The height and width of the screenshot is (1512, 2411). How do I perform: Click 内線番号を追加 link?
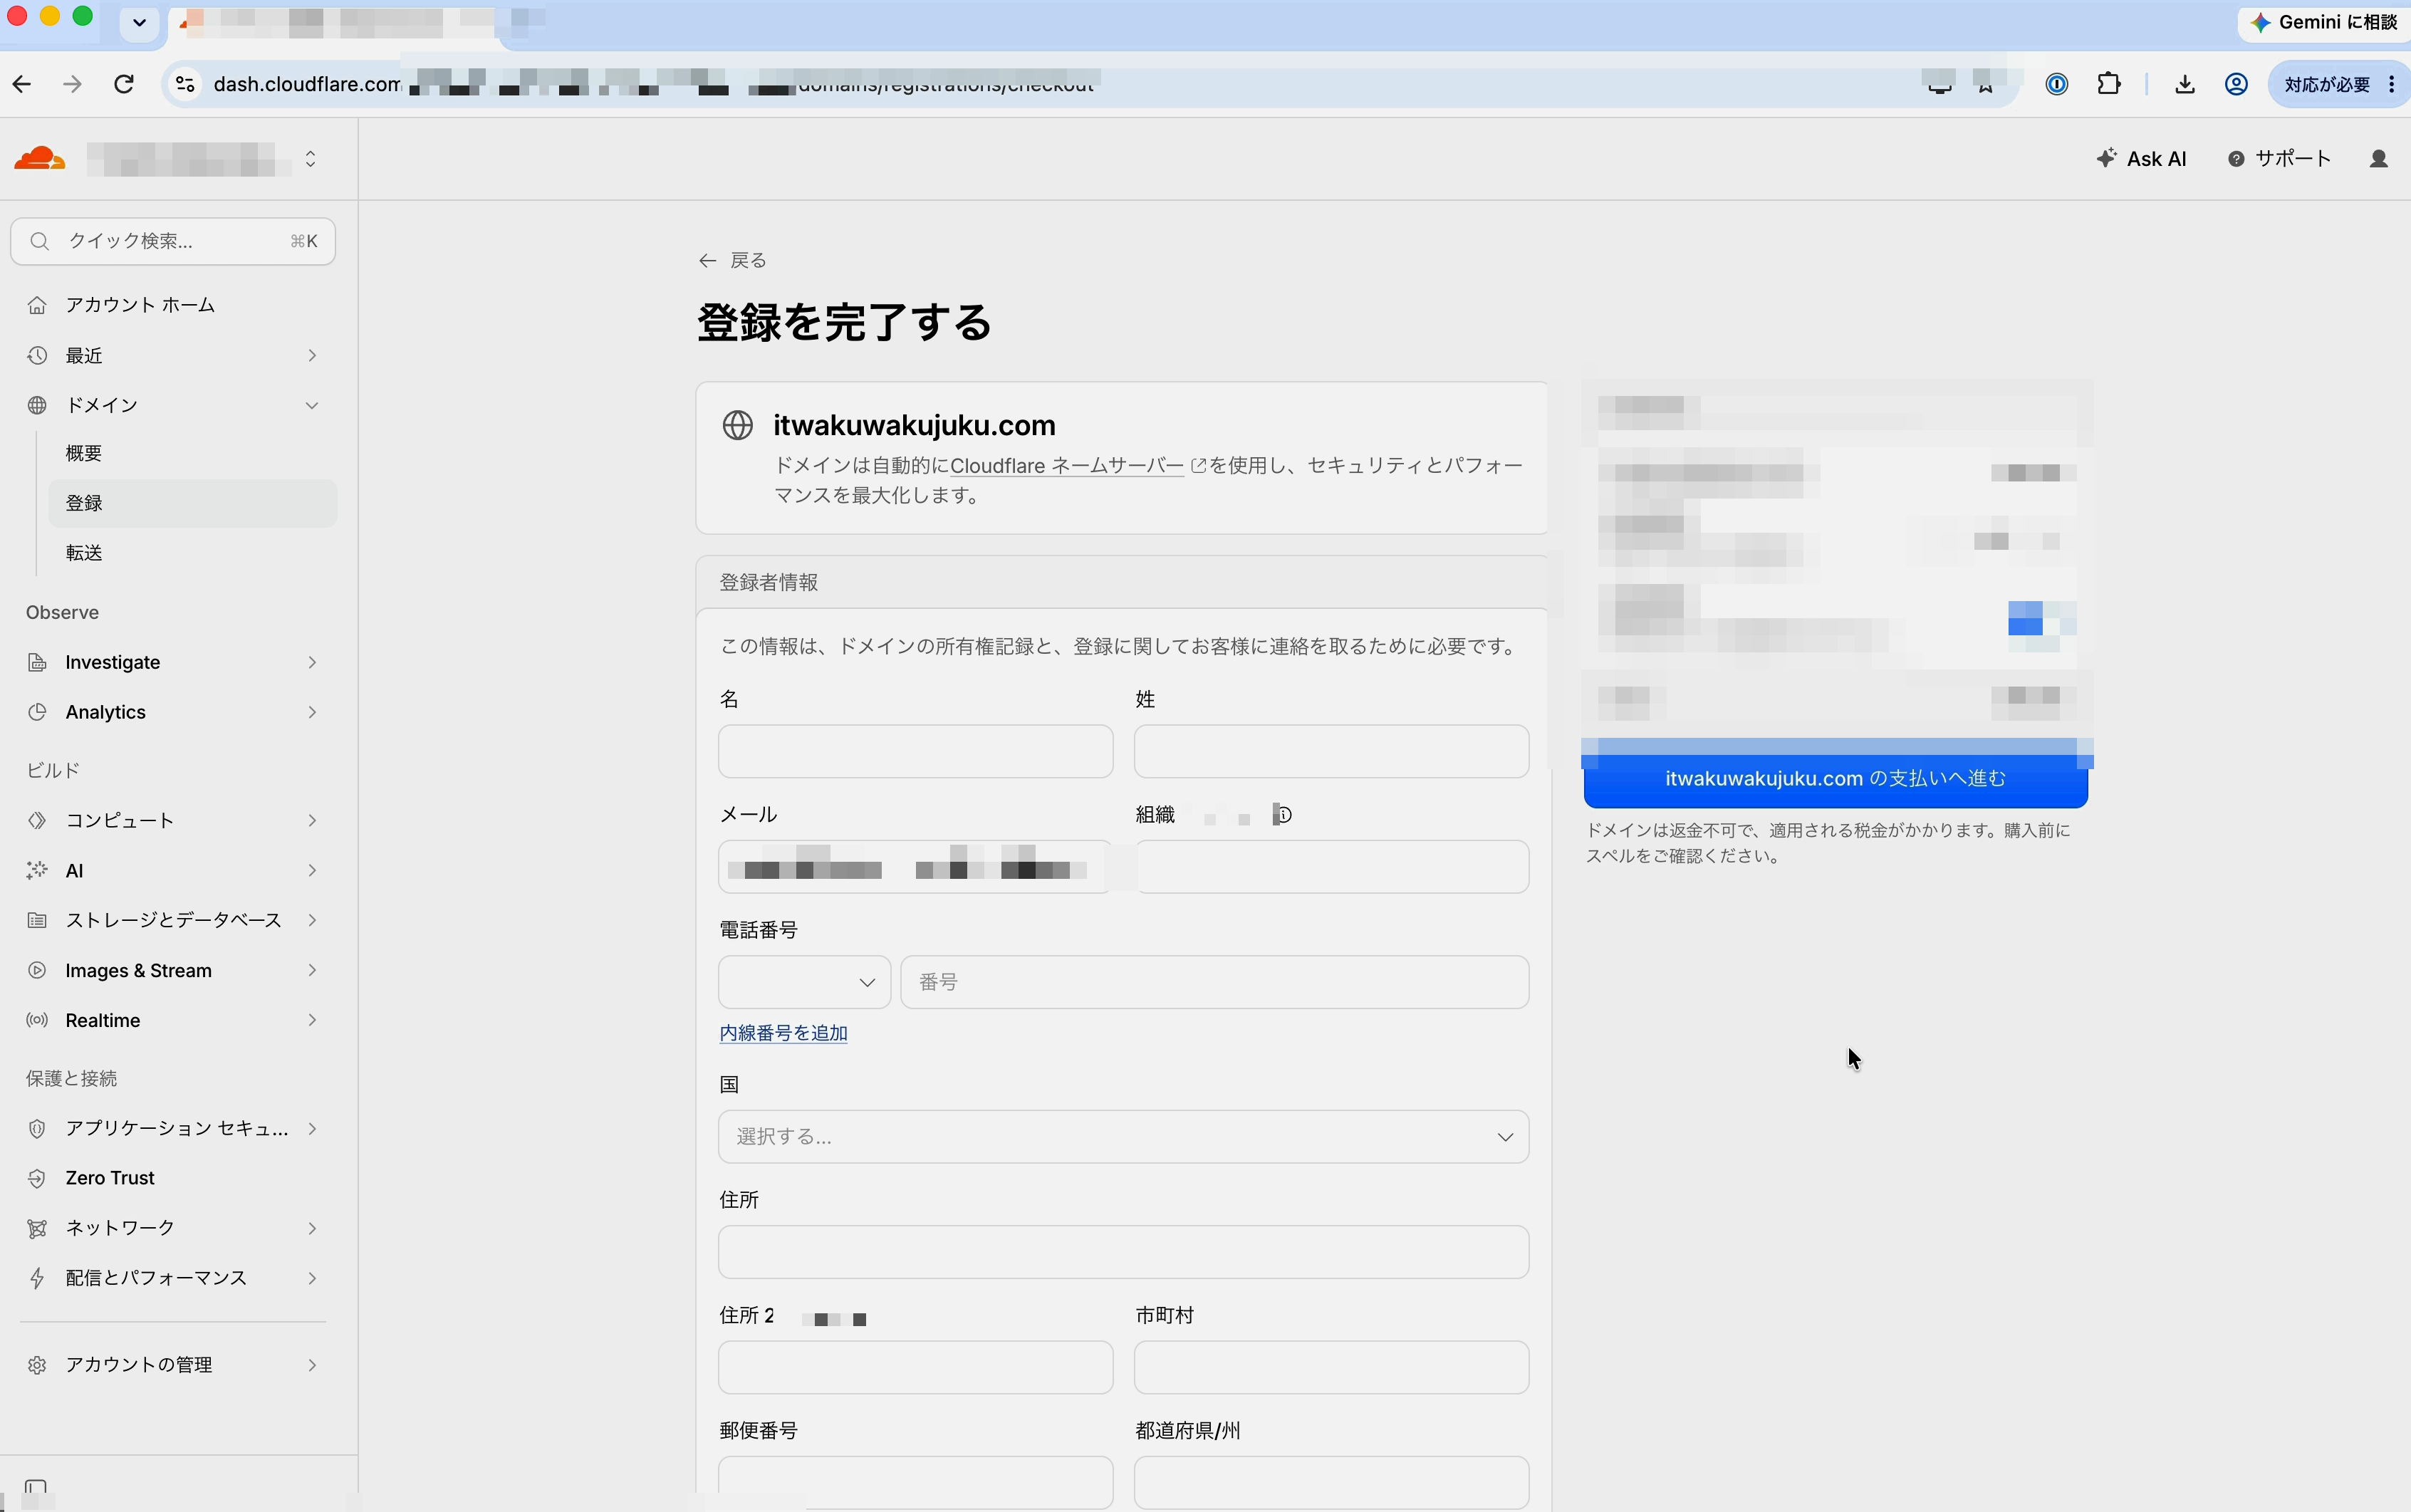click(783, 1033)
